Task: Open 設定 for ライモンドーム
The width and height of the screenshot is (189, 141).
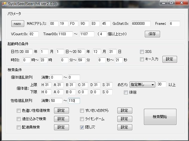Action: coord(125,119)
